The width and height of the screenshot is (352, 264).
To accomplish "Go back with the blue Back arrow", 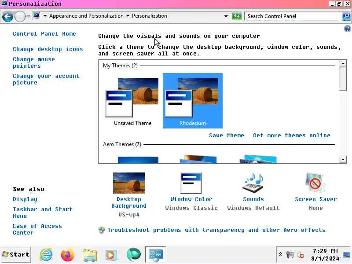I will tap(7, 16).
